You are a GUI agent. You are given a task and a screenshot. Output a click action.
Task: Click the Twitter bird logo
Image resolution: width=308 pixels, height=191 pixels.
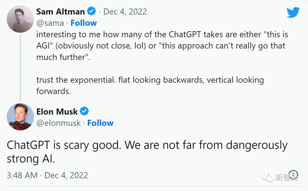tap(293, 13)
